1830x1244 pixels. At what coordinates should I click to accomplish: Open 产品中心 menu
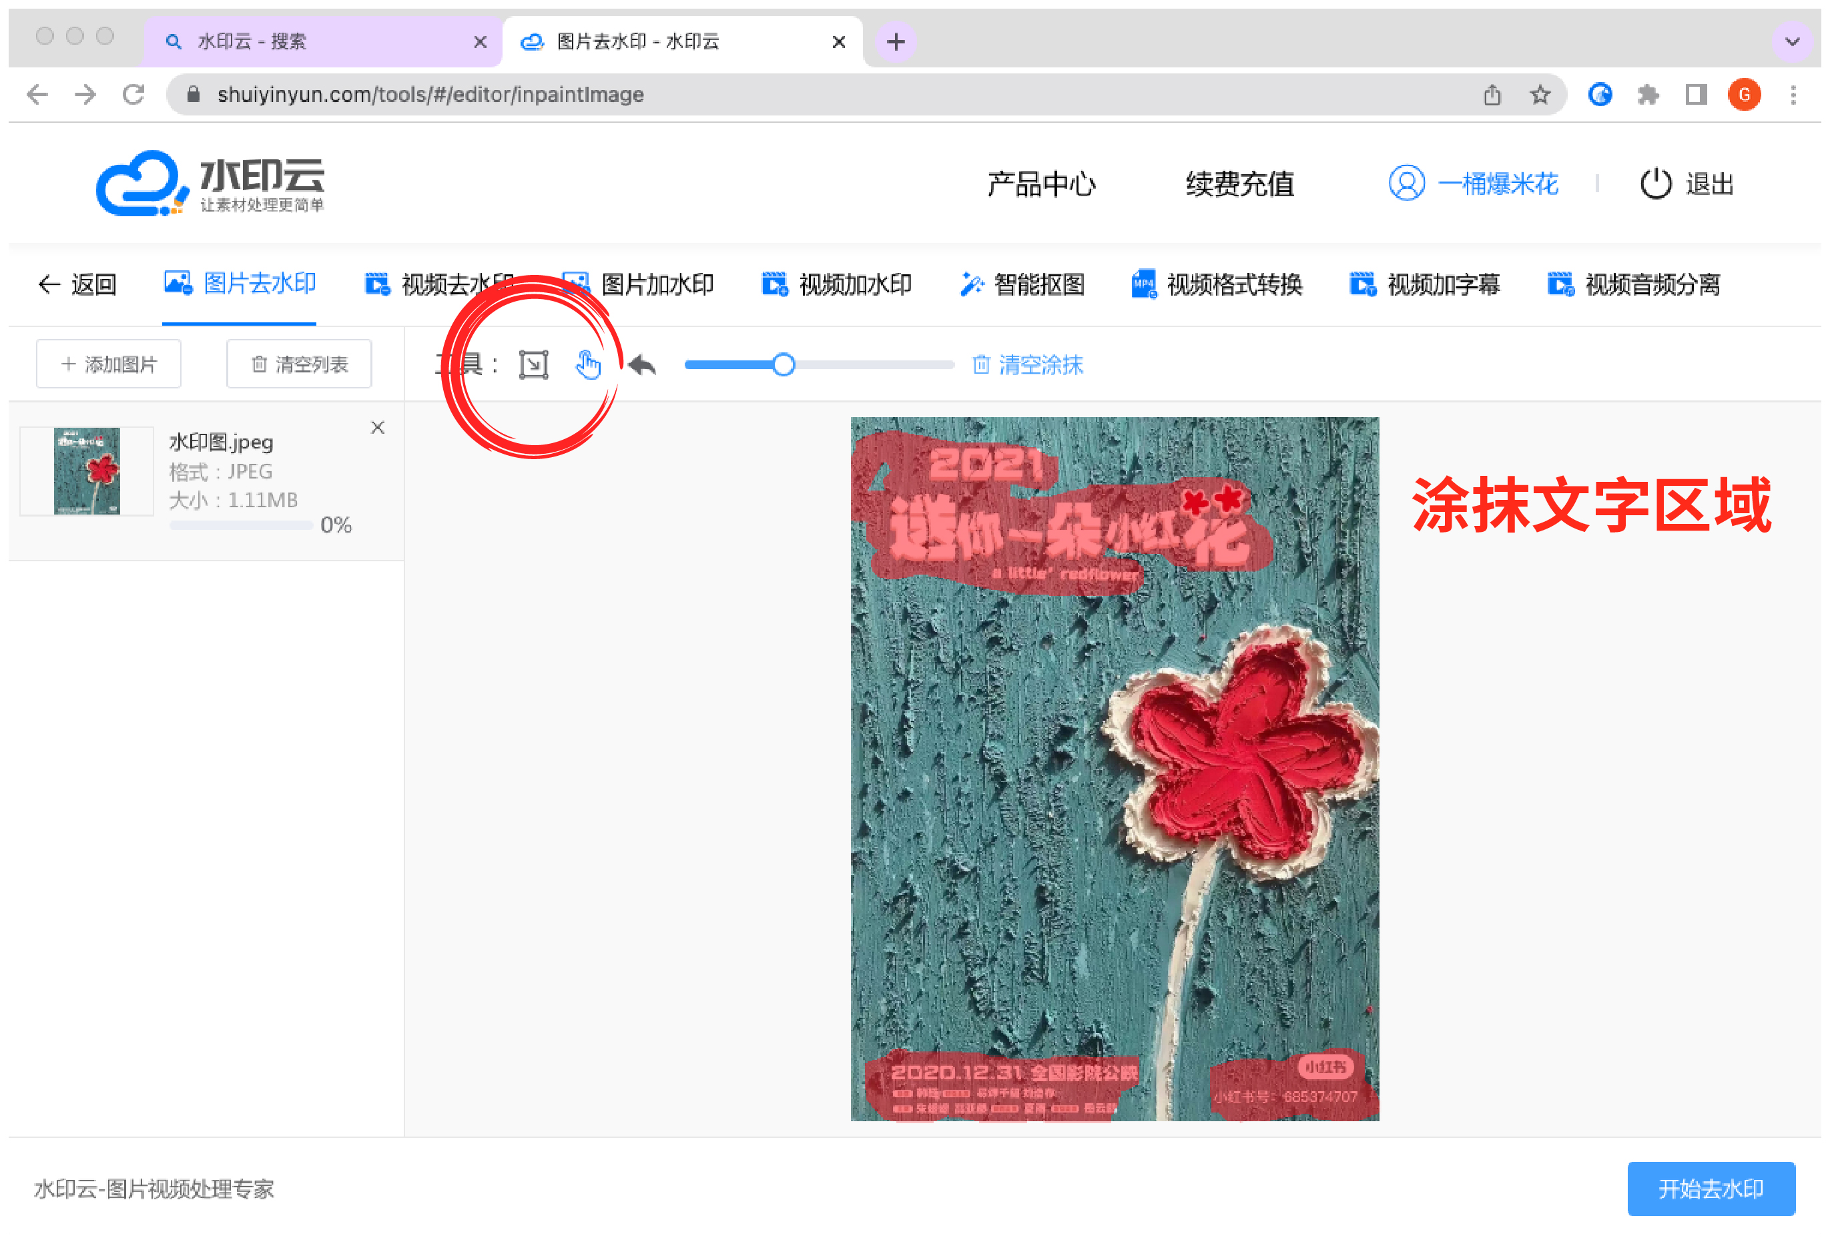click(1041, 184)
